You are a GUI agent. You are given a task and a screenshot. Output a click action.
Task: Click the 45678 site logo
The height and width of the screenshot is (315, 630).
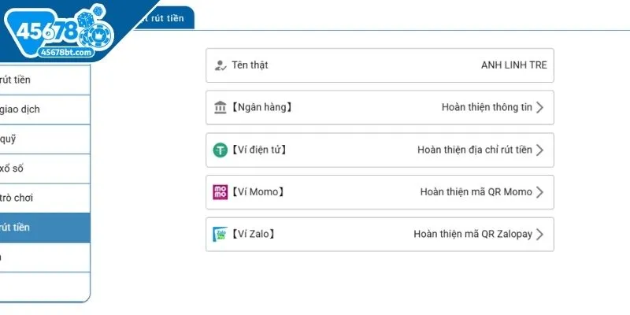[x=58, y=31]
